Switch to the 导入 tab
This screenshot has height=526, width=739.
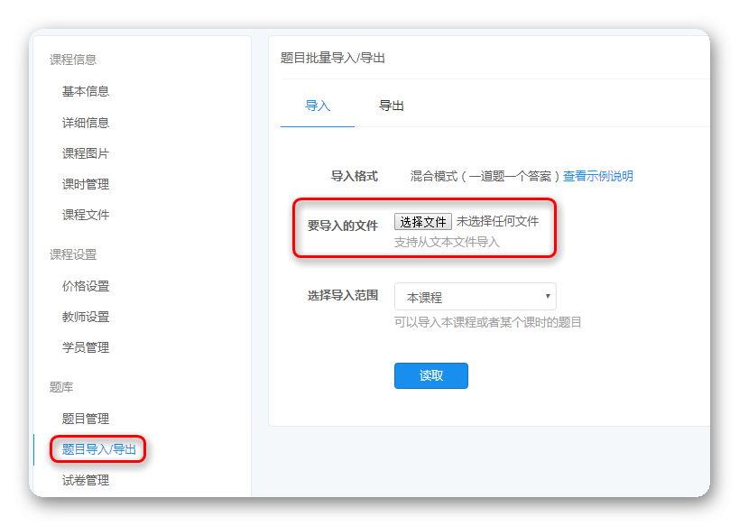tap(318, 106)
